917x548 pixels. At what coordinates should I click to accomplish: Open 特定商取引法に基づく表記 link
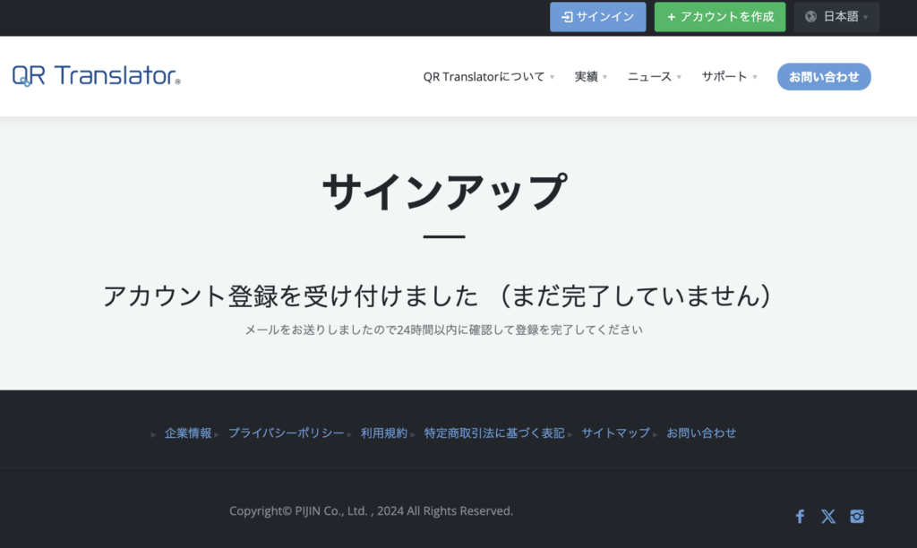click(494, 432)
